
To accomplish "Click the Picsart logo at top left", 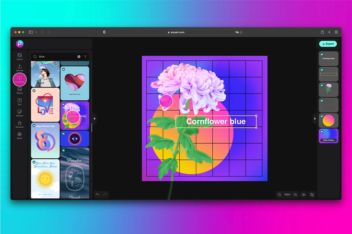I will coord(19,44).
